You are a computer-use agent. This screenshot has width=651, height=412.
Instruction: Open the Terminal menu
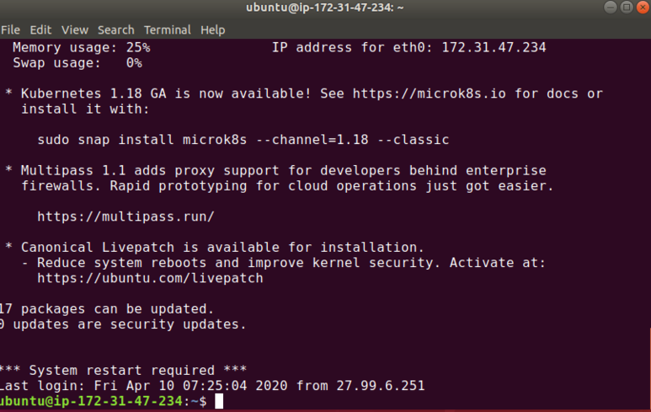[167, 29]
